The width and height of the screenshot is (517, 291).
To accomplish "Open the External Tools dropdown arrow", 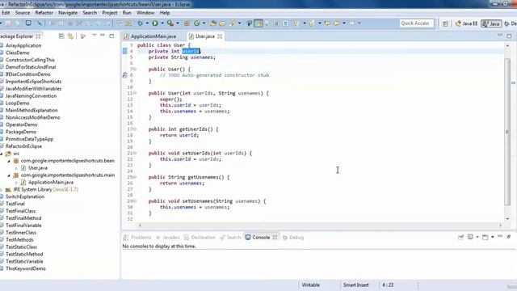I will [x=178, y=23].
